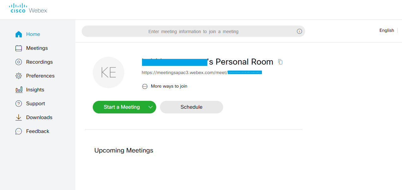Image resolution: width=402 pixels, height=190 pixels.
Task: Click the info icon in search bar
Action: [299, 32]
